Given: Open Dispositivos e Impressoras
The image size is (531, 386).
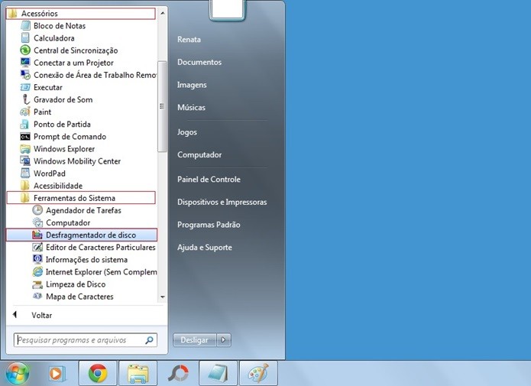Looking at the screenshot, I should pos(222,202).
